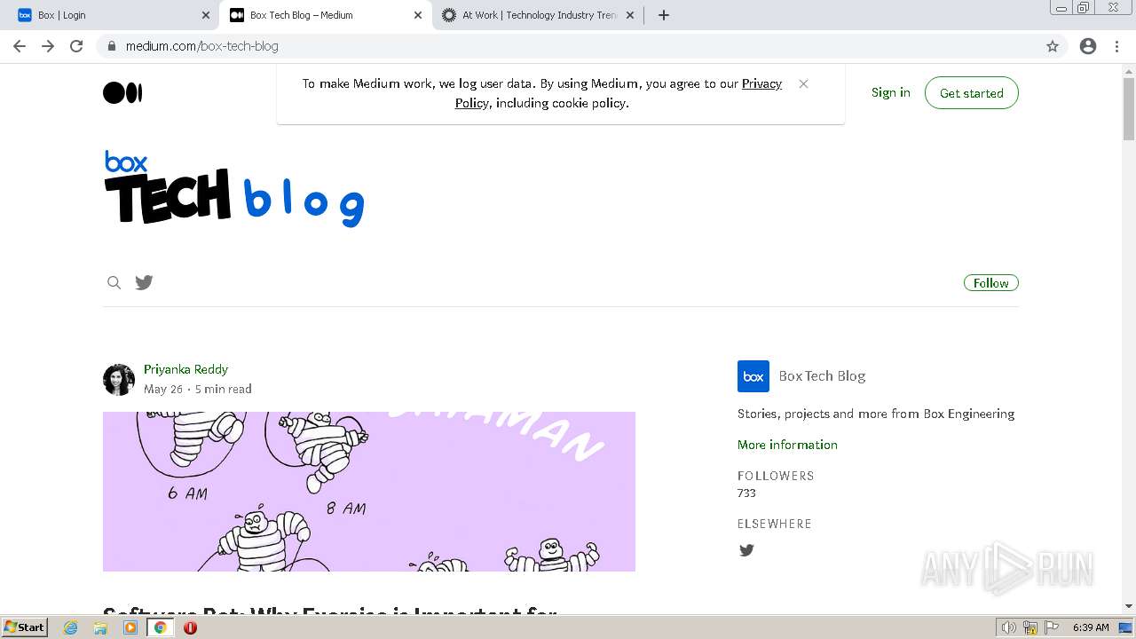The image size is (1136, 639).
Task: Close the Box Tech Blog – Medium tab
Action: pos(417,15)
